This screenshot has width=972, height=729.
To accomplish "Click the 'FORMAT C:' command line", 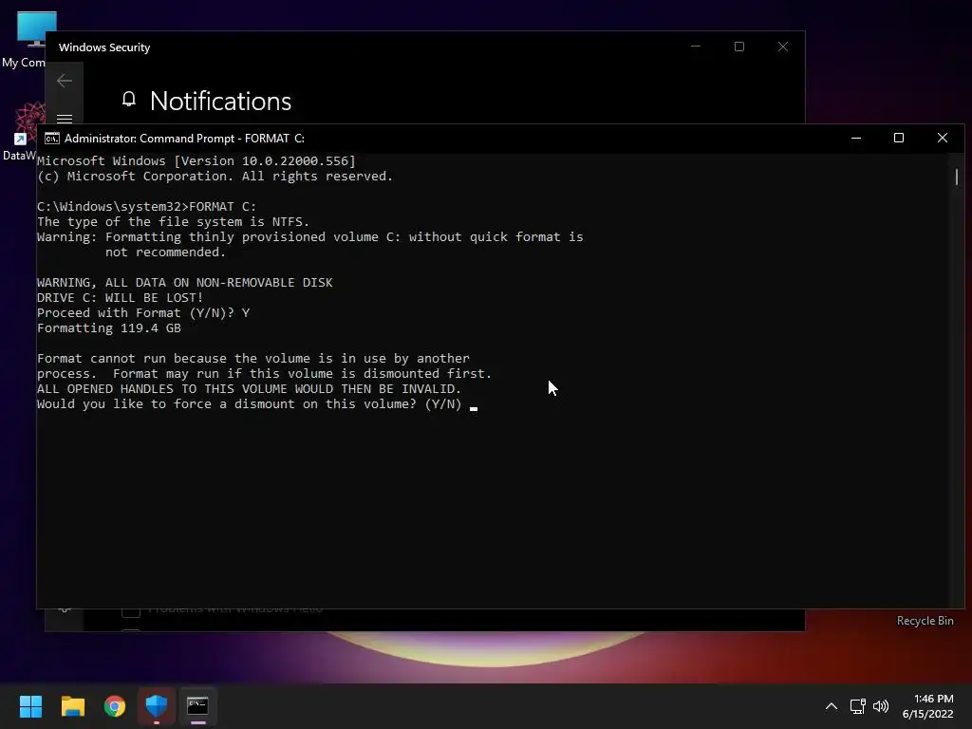I will pos(146,206).
